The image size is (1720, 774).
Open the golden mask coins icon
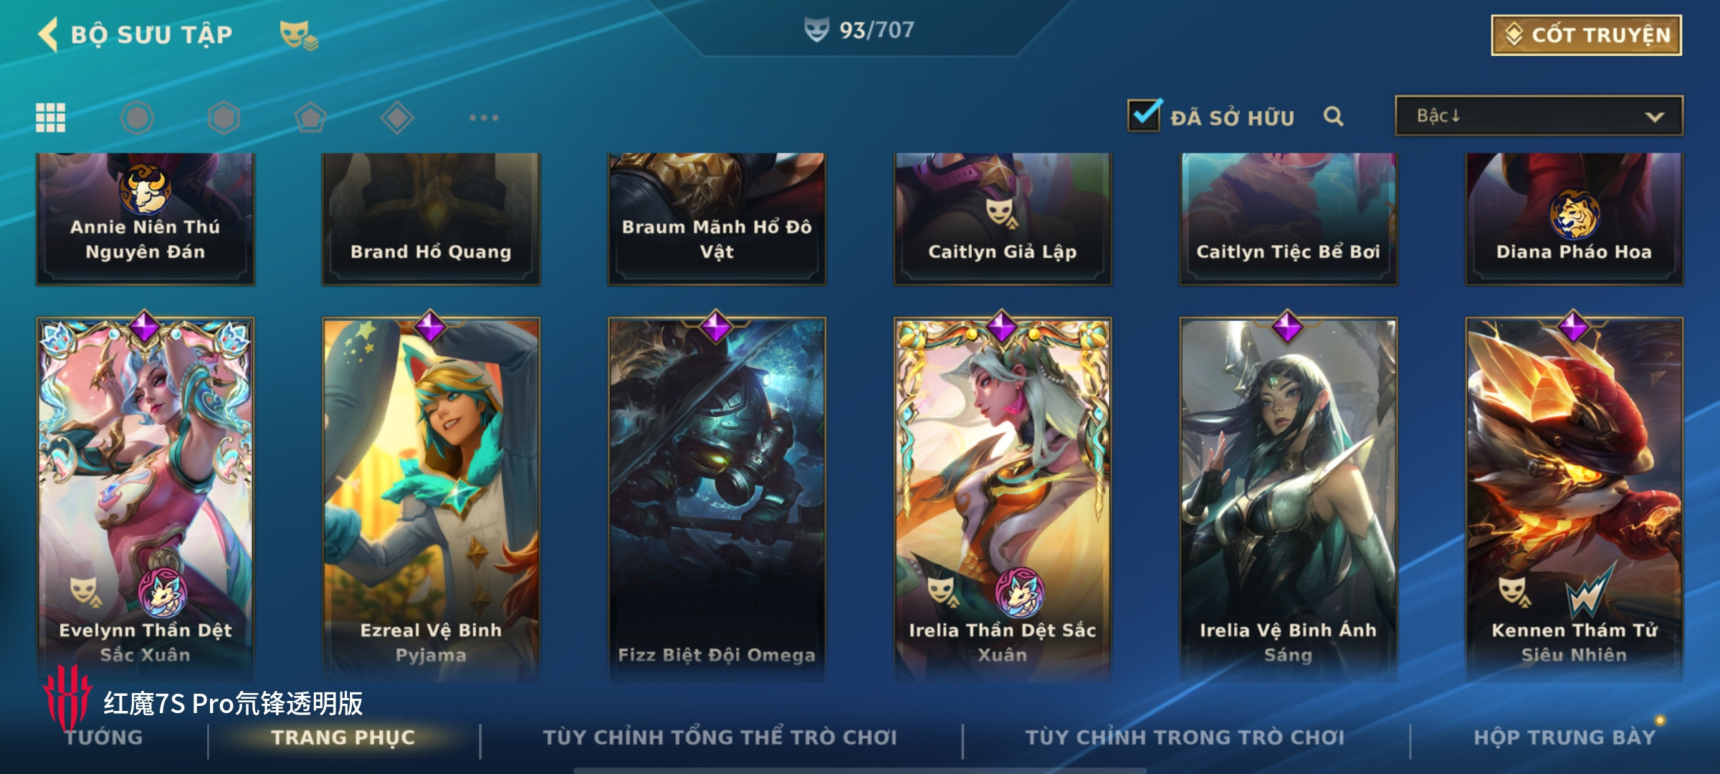coord(298,35)
